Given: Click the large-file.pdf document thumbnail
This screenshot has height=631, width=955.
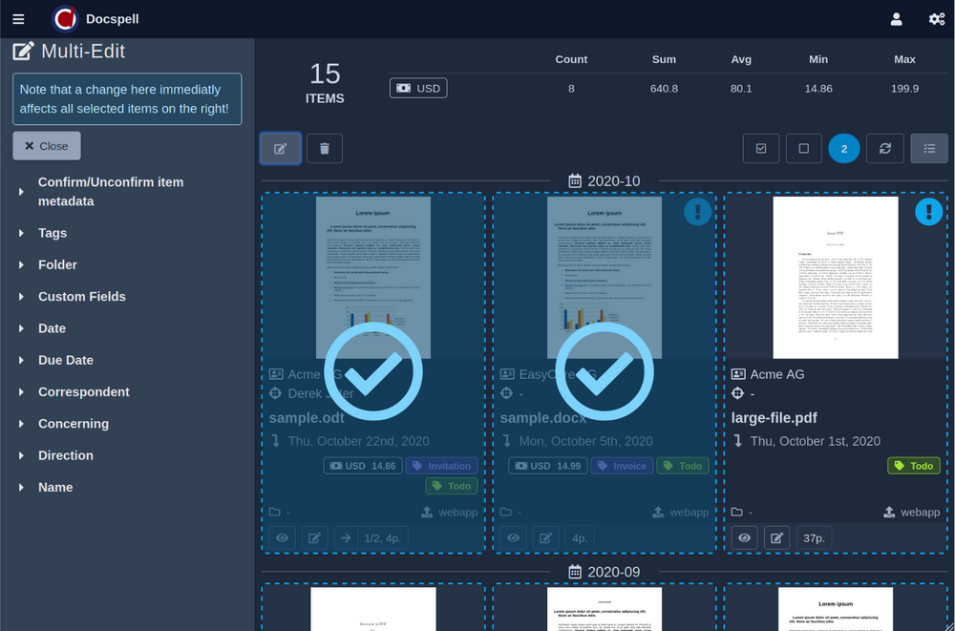Looking at the screenshot, I should [x=836, y=277].
